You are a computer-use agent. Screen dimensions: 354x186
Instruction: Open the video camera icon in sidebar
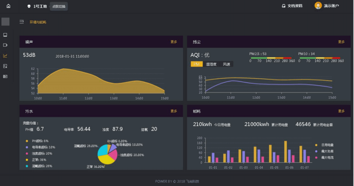[5, 45]
